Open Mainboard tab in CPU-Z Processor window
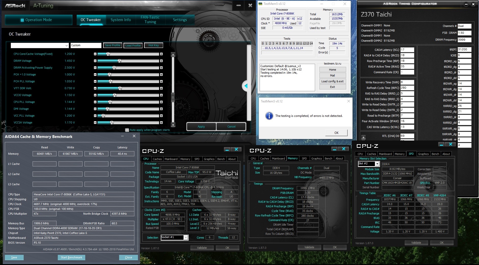 click(171, 159)
